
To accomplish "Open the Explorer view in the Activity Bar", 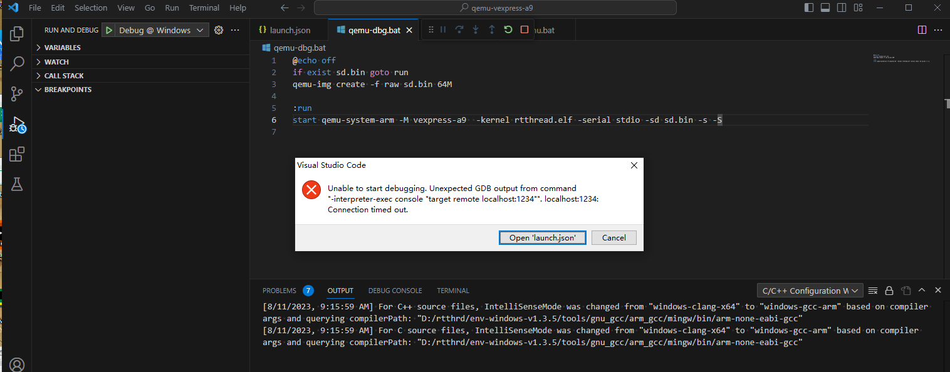I will pyautogui.click(x=17, y=34).
